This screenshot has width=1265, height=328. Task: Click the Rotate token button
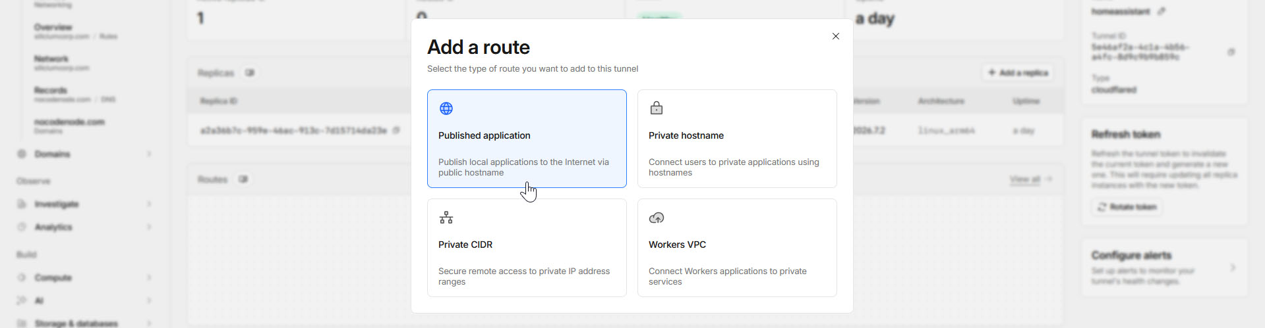pyautogui.click(x=1127, y=206)
